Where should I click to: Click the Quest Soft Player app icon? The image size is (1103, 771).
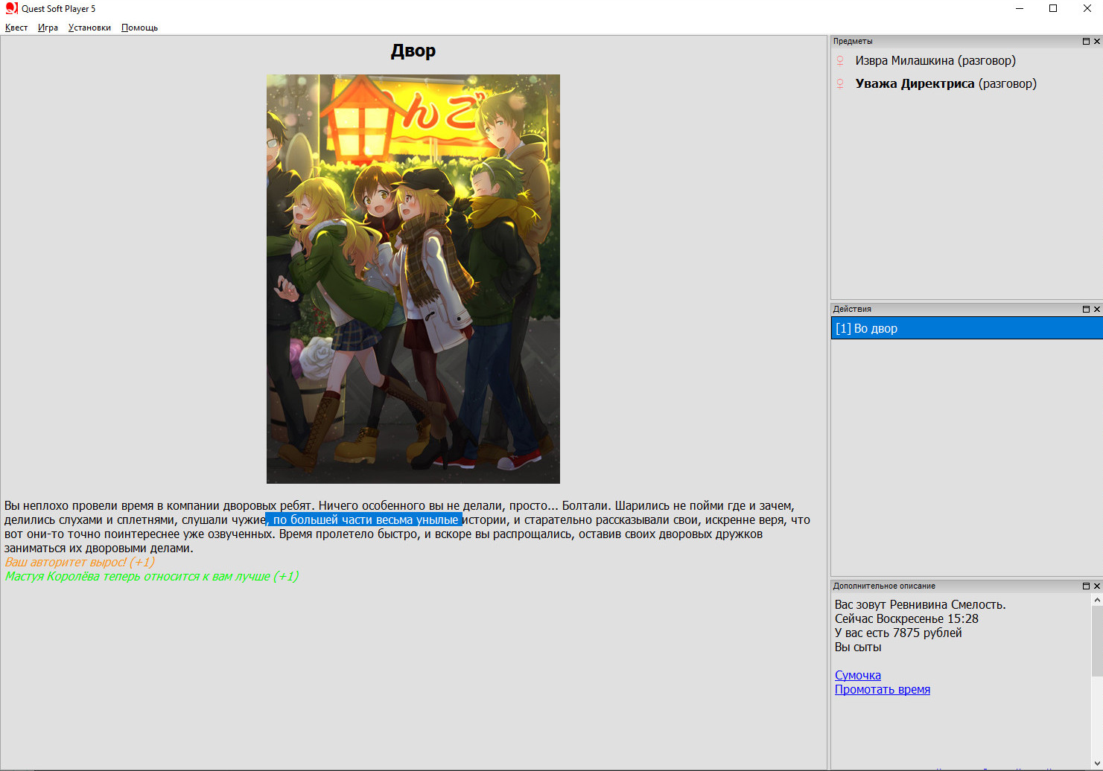(x=11, y=9)
